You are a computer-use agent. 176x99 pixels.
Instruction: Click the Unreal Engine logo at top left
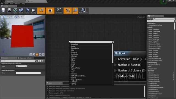[x=1, y=1]
